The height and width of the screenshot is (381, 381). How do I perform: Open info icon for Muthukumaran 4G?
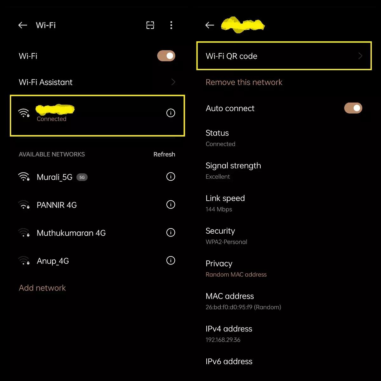tap(171, 233)
